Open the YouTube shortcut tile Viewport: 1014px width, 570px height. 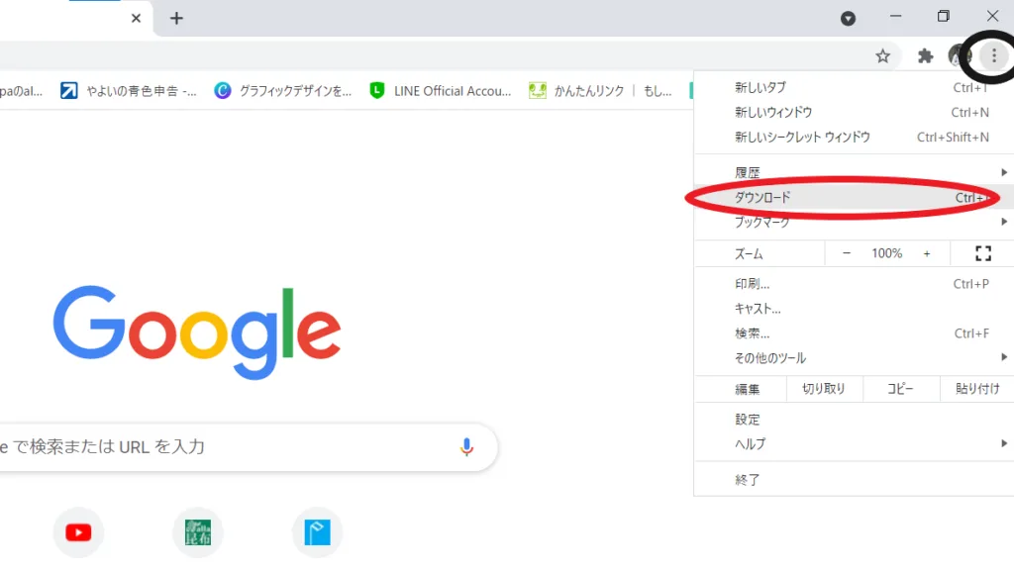78,532
